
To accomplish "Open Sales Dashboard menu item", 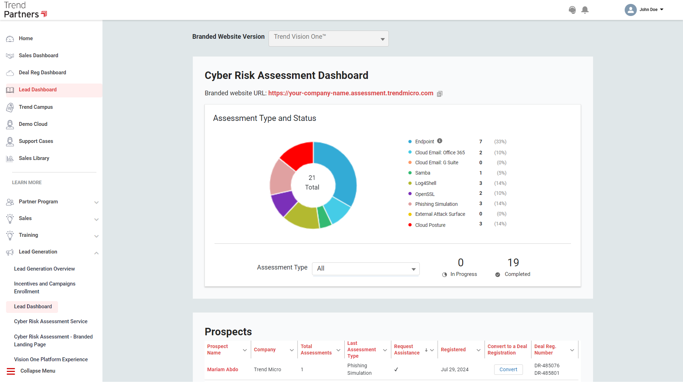I will pos(38,55).
